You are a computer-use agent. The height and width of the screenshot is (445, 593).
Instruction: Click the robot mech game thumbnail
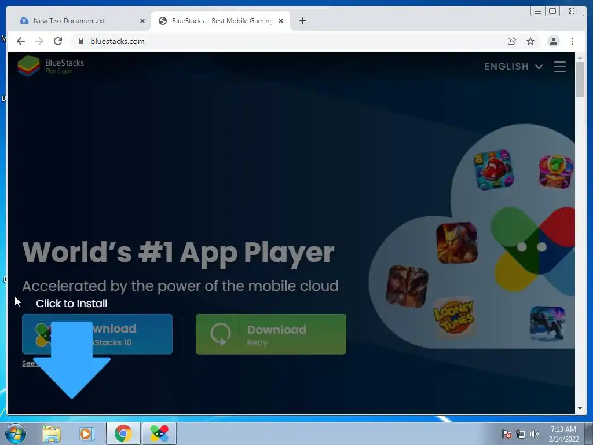click(x=548, y=323)
